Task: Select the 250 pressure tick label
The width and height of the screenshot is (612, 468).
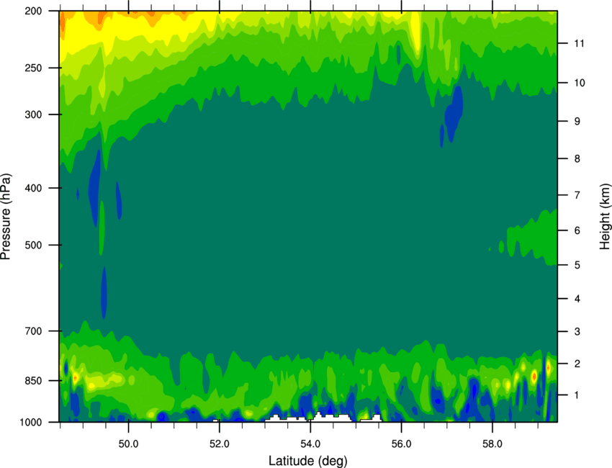Action: pyautogui.click(x=33, y=68)
